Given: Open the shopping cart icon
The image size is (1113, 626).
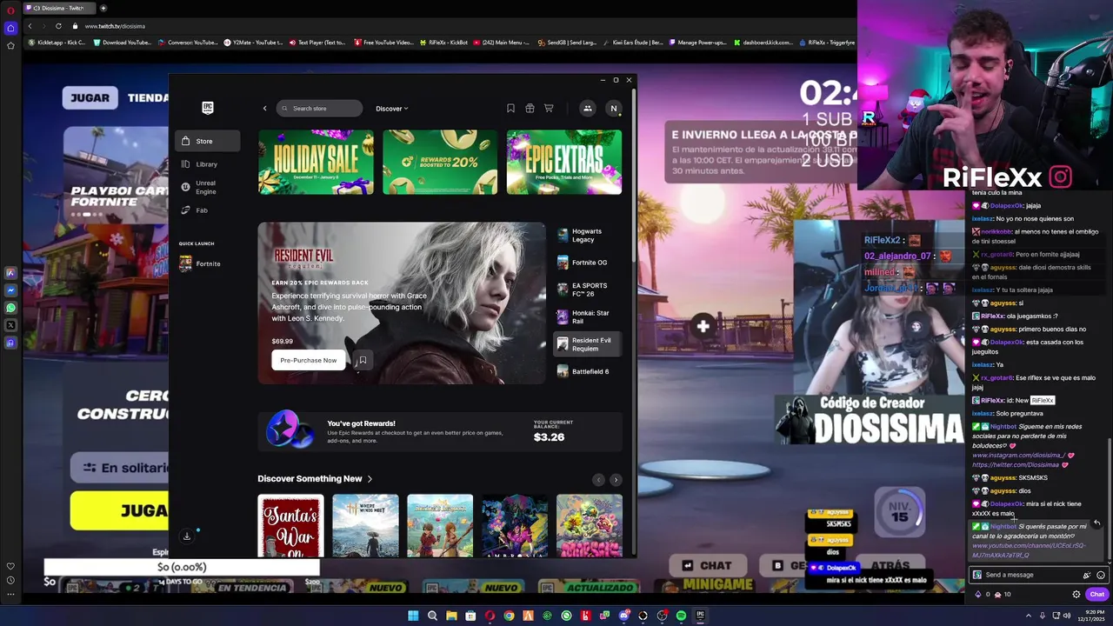Looking at the screenshot, I should (549, 109).
